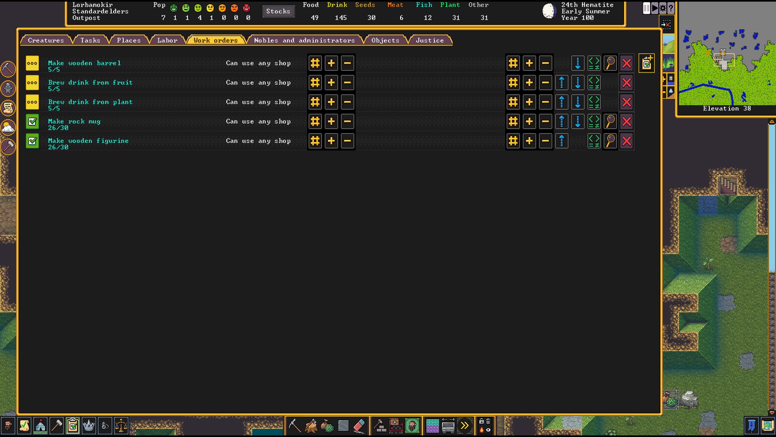The image size is (776, 437).
Task: View details magnifier for Make wooden figurine
Action: [x=610, y=141]
